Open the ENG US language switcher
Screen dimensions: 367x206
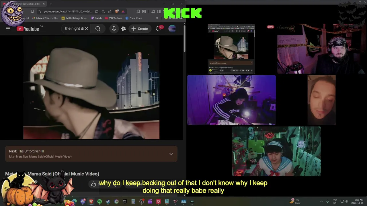[x=335, y=201]
